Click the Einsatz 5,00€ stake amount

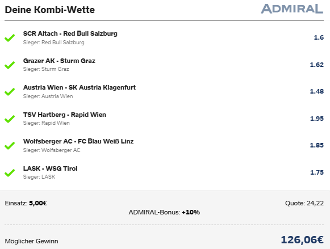tap(38, 203)
